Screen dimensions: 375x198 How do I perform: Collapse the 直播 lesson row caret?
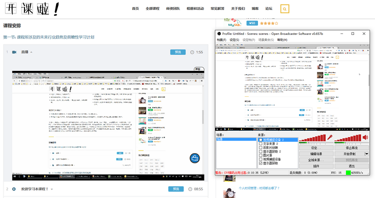pos(31,52)
